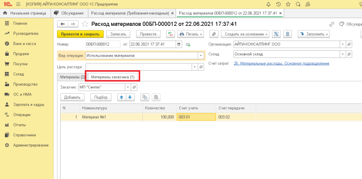This screenshot has width=362, height=179.
Task: Click Провести button
Action: [x=148, y=34]
